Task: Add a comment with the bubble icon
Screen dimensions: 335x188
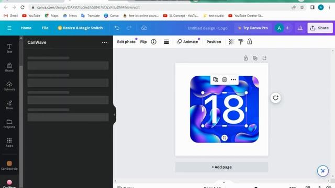Action: click(x=275, y=98)
